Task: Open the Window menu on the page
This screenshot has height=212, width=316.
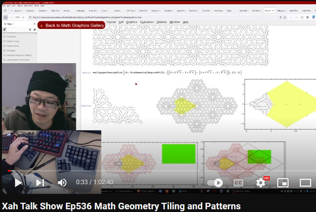Action: point(175,22)
